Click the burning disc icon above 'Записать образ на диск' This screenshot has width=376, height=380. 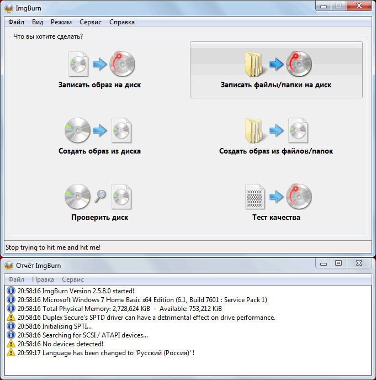122,64
